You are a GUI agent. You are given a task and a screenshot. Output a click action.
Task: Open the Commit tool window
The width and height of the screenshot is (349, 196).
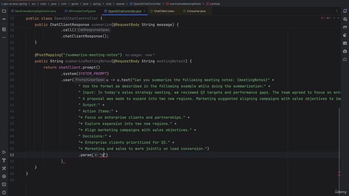4,19
